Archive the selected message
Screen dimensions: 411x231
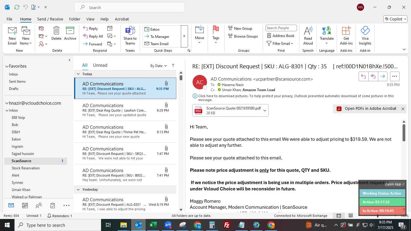pyautogui.click(x=70, y=33)
